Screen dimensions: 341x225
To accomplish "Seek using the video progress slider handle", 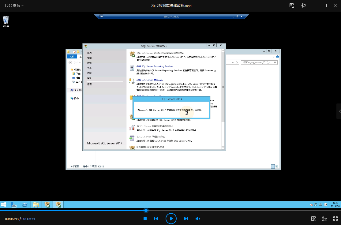I will 146,210.
